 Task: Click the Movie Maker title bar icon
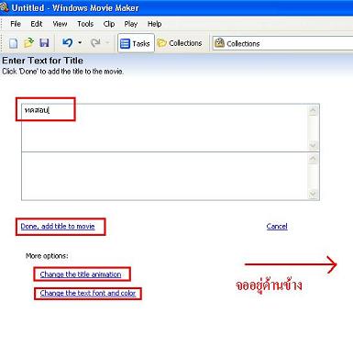(x=5, y=6)
